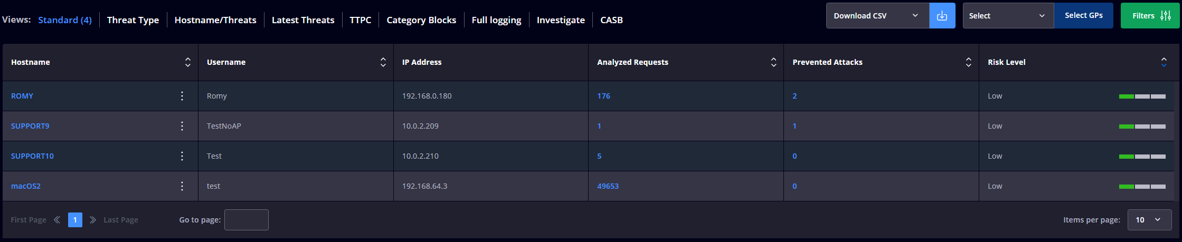
Task: Expand the Select dropdown
Action: coord(1008,16)
